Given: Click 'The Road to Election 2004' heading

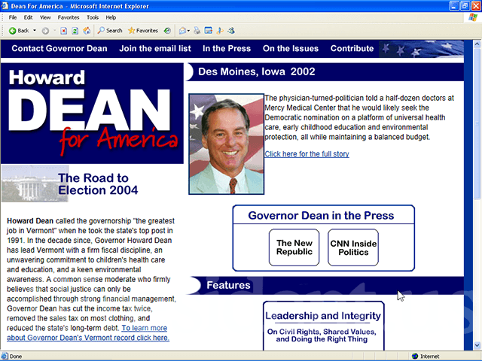Looking at the screenshot, I should click(98, 184).
